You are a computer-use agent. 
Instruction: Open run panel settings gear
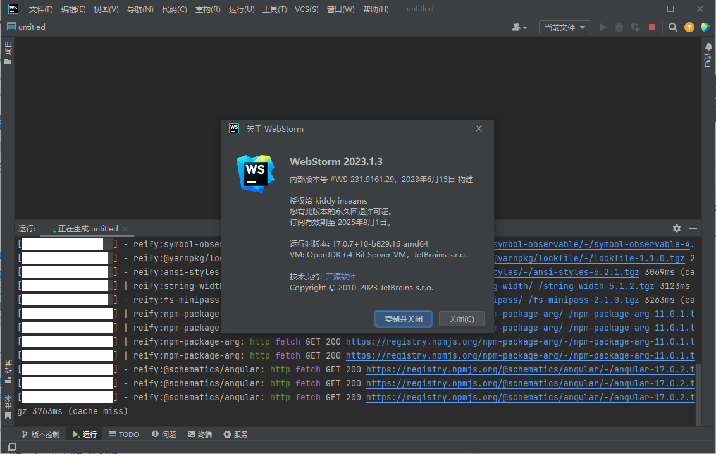[677, 228]
